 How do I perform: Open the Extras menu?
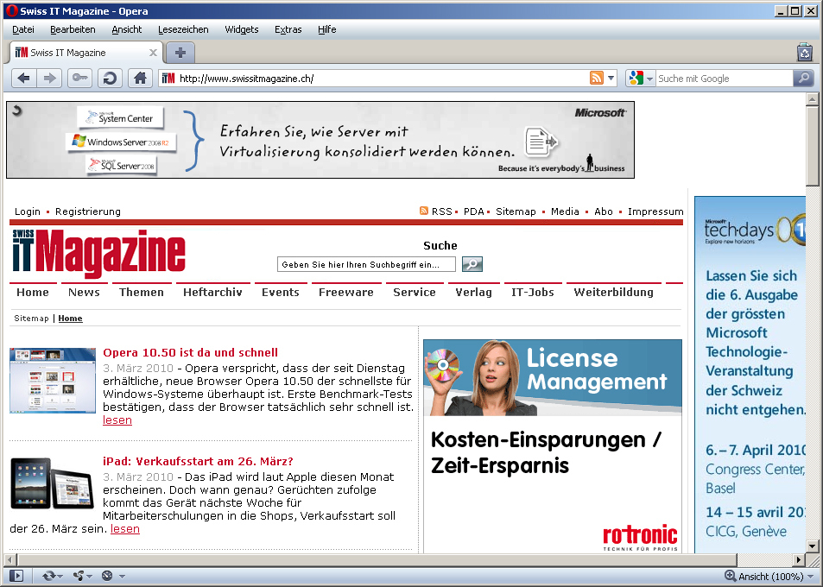[x=288, y=29]
